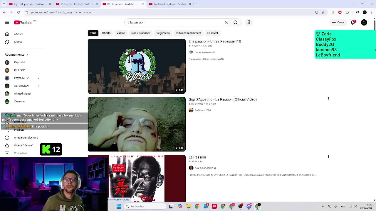Select the Tous filter chip
Viewport: 376px width, 211px height.
point(93,33)
